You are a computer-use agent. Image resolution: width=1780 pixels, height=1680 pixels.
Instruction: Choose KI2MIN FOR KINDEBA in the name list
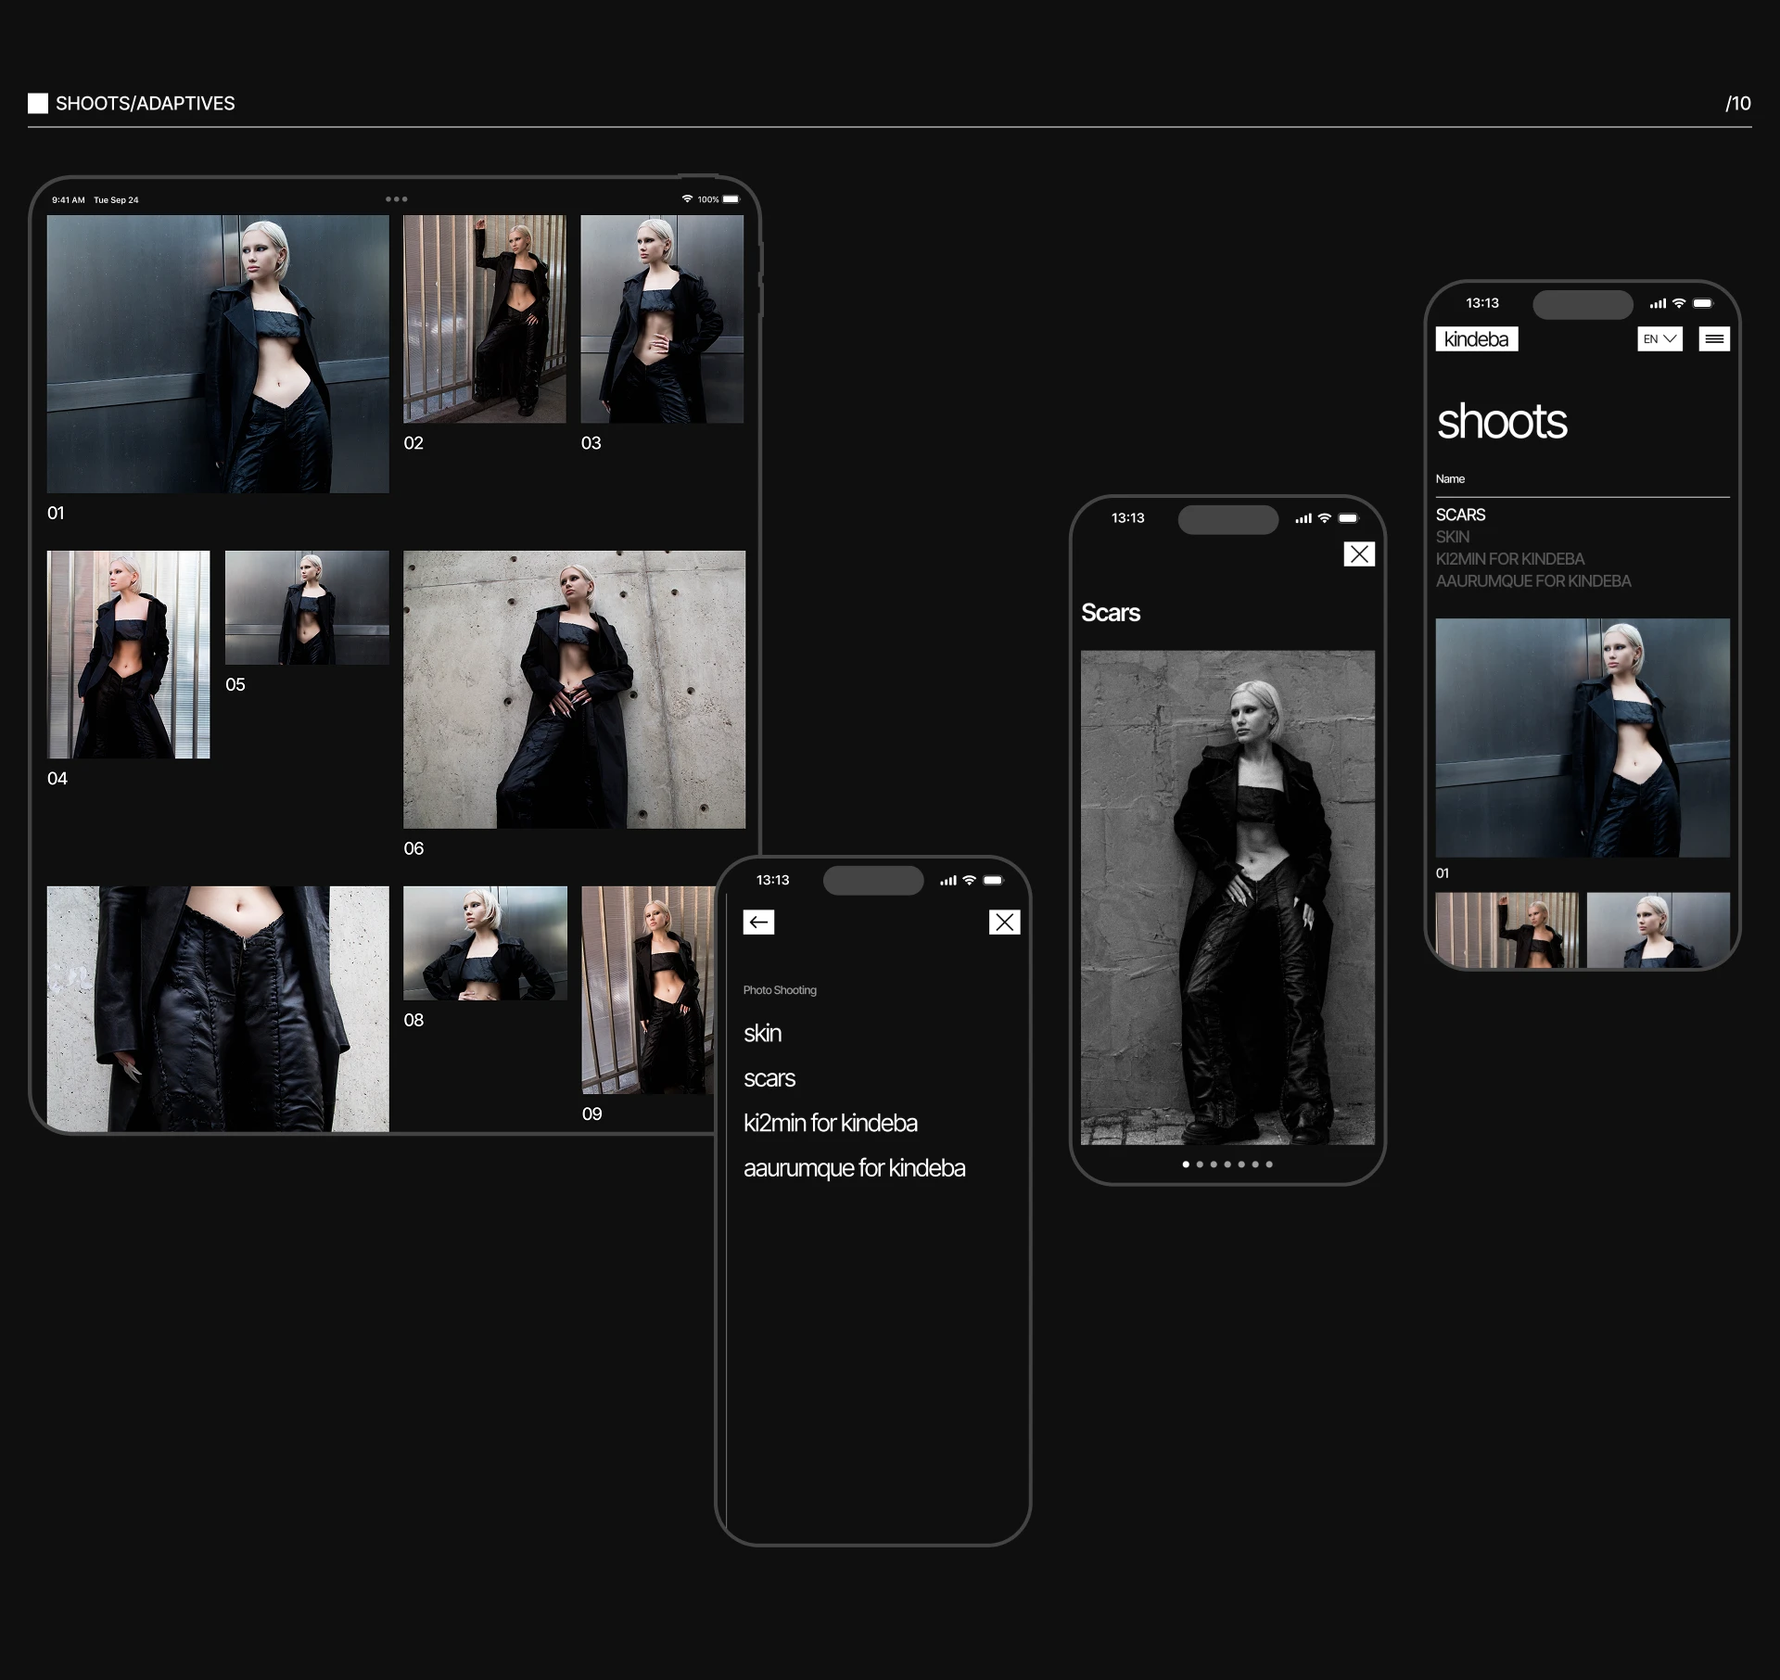coord(1509,559)
